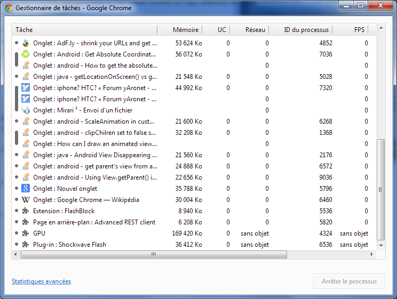
Task: Click the AdF.ly bee favicon
Action: click(x=25, y=43)
